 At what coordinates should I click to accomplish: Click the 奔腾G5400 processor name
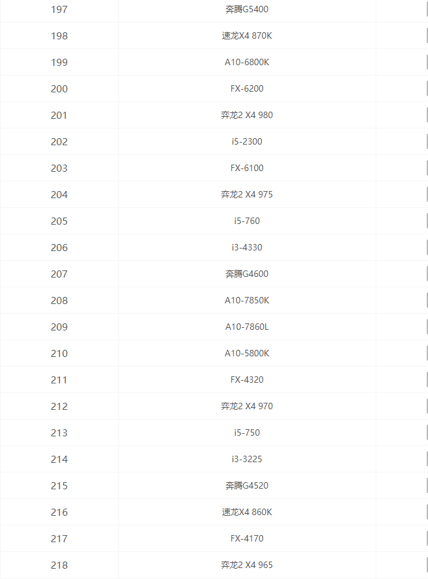click(247, 10)
